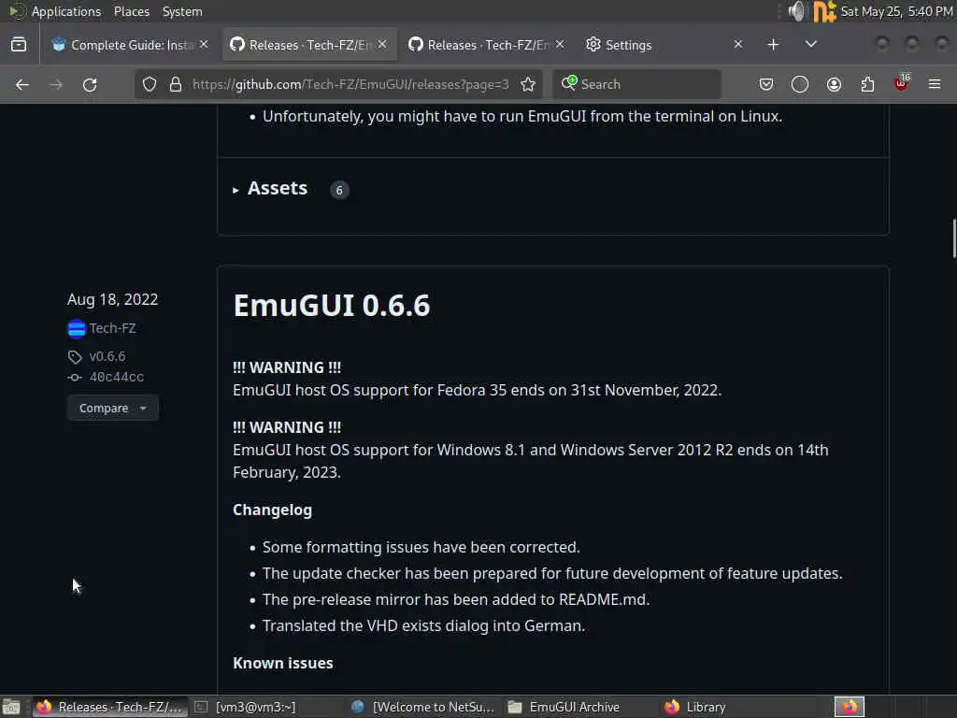Screen dimensions: 957x718
Task: Click the circular icon beside the Pocket icon
Action: [800, 84]
